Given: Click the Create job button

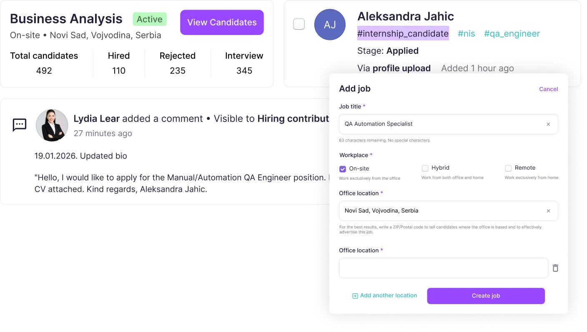Looking at the screenshot, I should (x=486, y=296).
